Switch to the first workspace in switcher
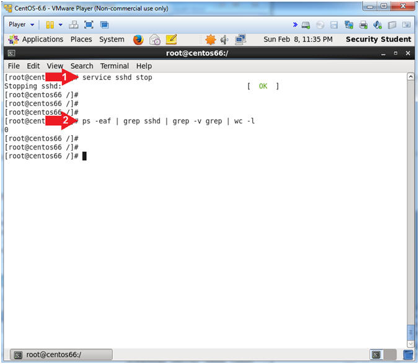Image resolution: width=419 pixels, height=364 pixels. click(376, 355)
